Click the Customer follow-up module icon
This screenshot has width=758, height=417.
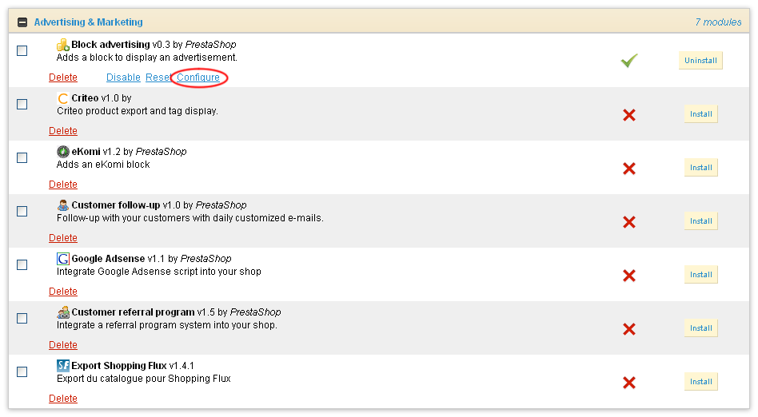coord(63,205)
